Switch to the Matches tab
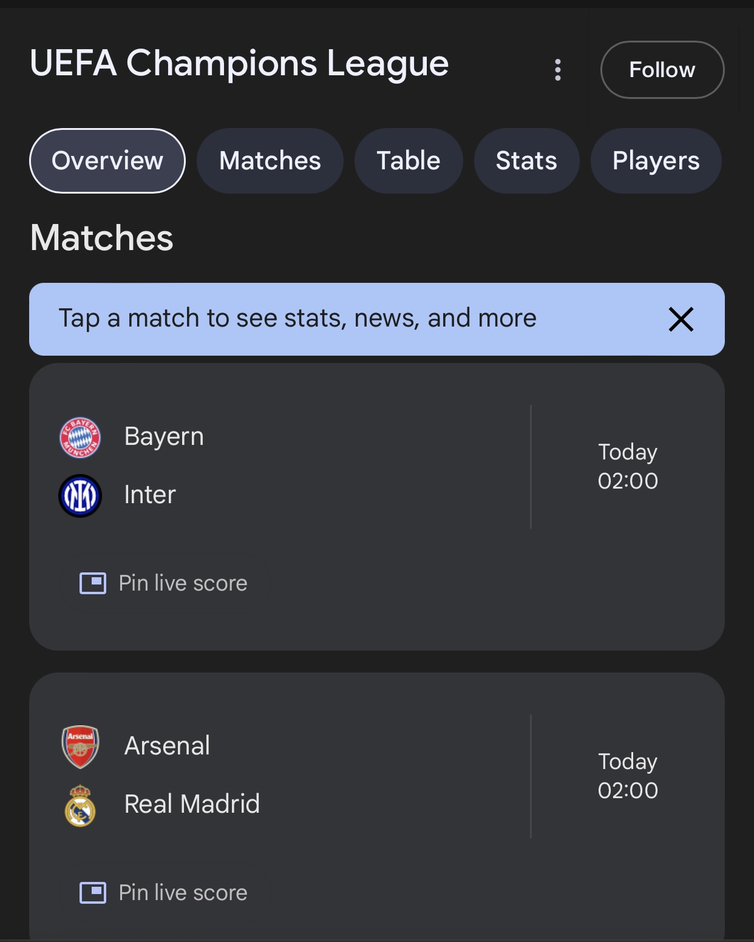The height and width of the screenshot is (942, 754). (270, 161)
